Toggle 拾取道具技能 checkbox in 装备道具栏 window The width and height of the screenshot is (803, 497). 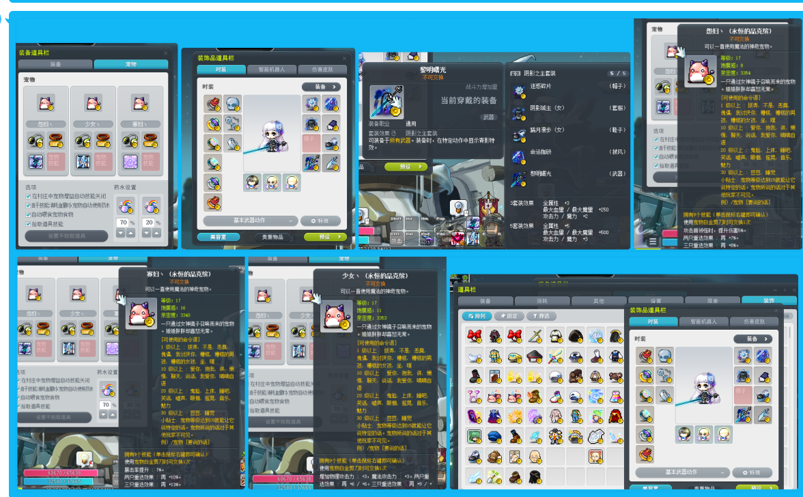(27, 224)
